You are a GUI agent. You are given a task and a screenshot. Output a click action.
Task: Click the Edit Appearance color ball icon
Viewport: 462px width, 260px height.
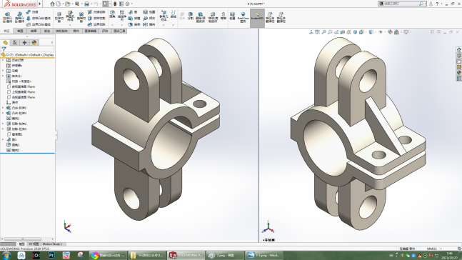click(390, 32)
